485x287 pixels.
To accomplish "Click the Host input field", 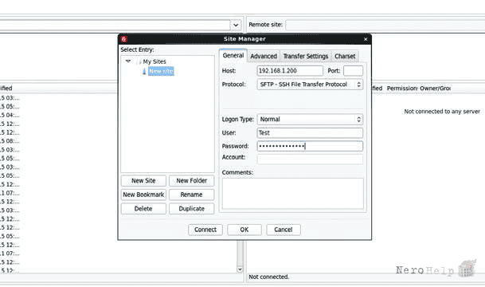I will [x=290, y=71].
